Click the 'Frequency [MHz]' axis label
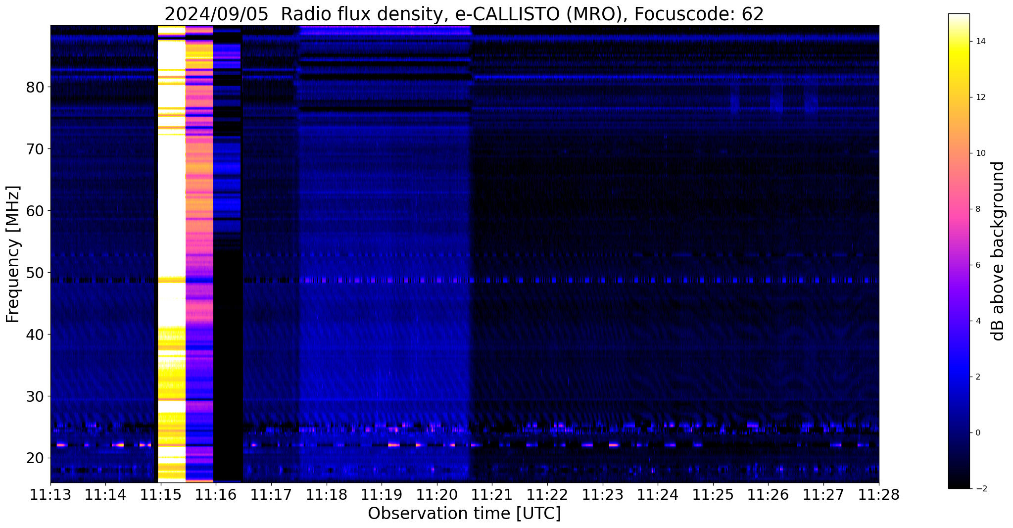Screen dimensions: 1013x528 pyautogui.click(x=13, y=254)
